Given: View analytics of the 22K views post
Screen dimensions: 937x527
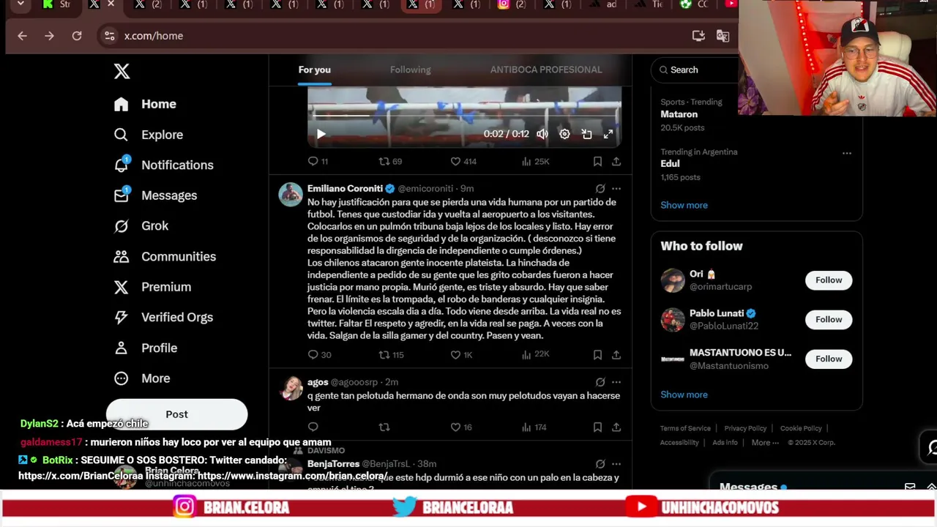Looking at the screenshot, I should click(535, 354).
